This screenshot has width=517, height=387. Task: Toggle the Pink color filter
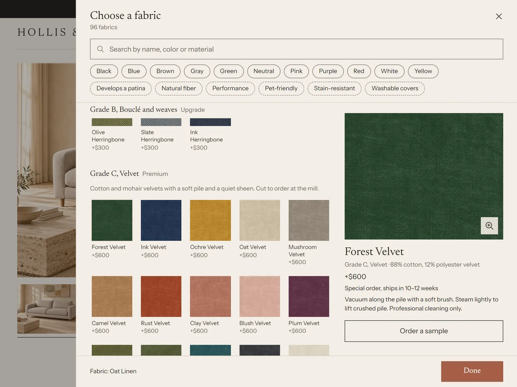tap(296, 71)
